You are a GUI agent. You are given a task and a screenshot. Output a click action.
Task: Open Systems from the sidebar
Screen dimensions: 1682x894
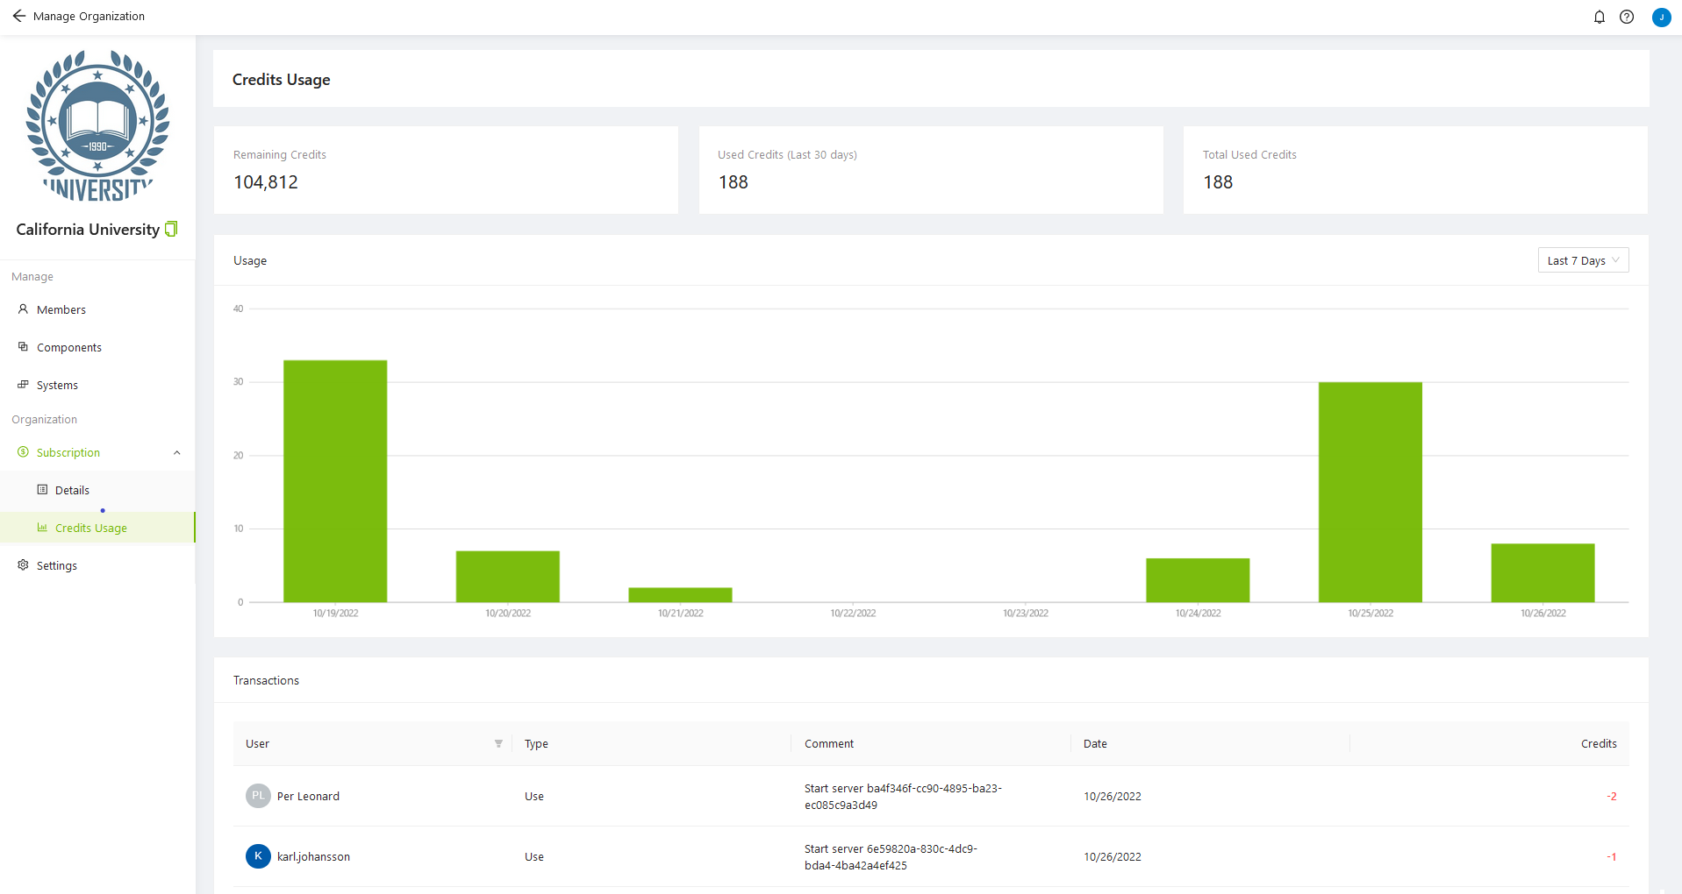click(x=57, y=385)
